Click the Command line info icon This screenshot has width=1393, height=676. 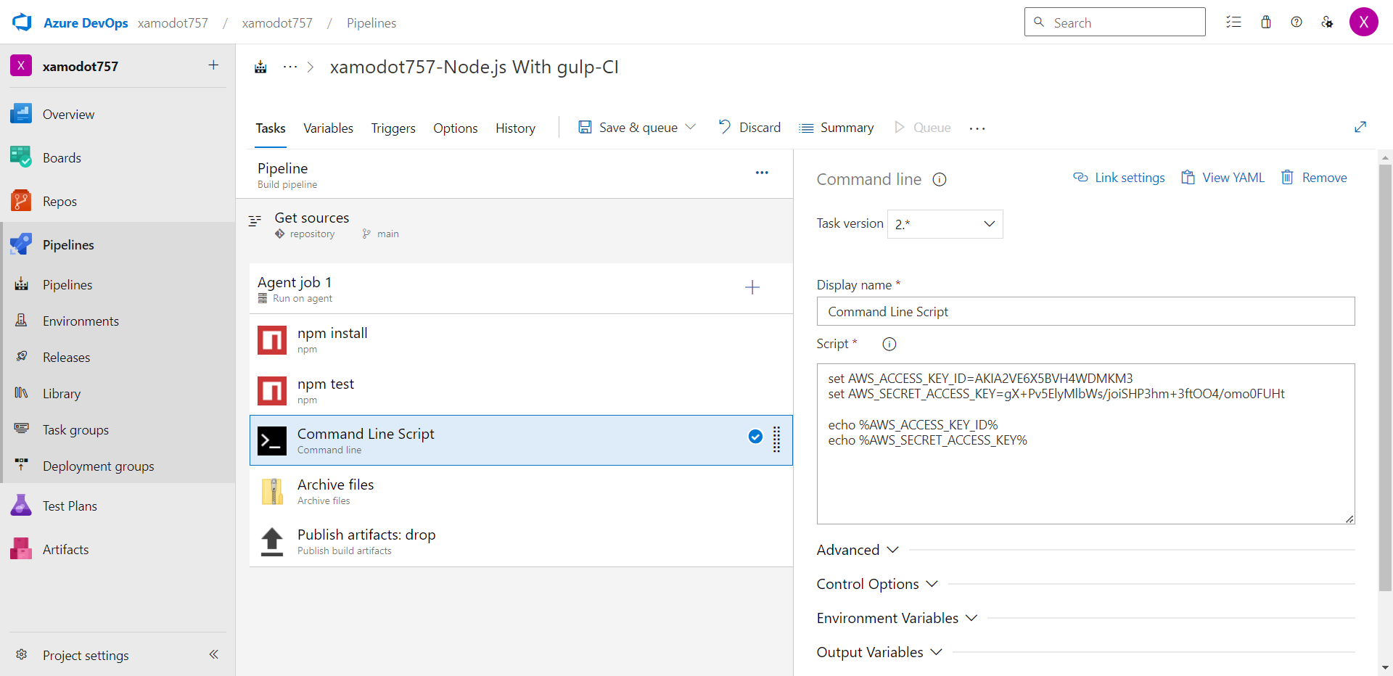tap(940, 180)
